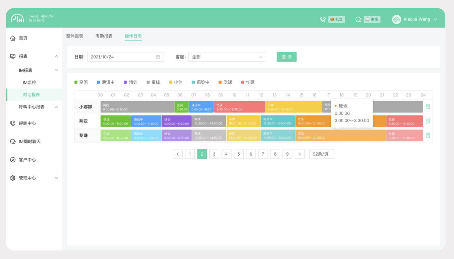This screenshot has height=259, width=454.
Task: Toggle the 呼叫中心报表 submenu chevron
Action: (x=56, y=107)
